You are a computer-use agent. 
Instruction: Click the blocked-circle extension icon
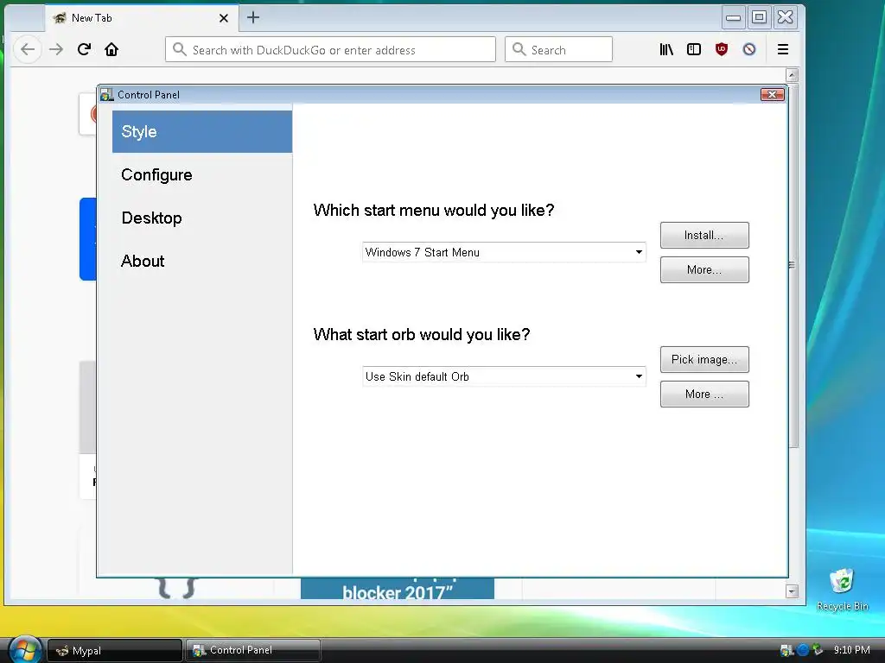pyautogui.click(x=749, y=49)
